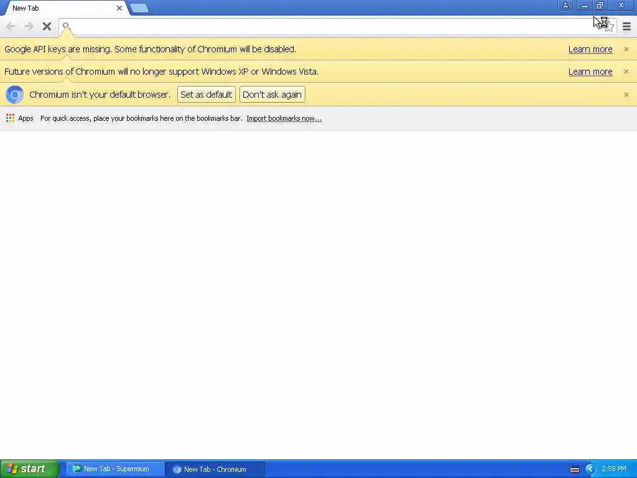Click Set as default

207,95
